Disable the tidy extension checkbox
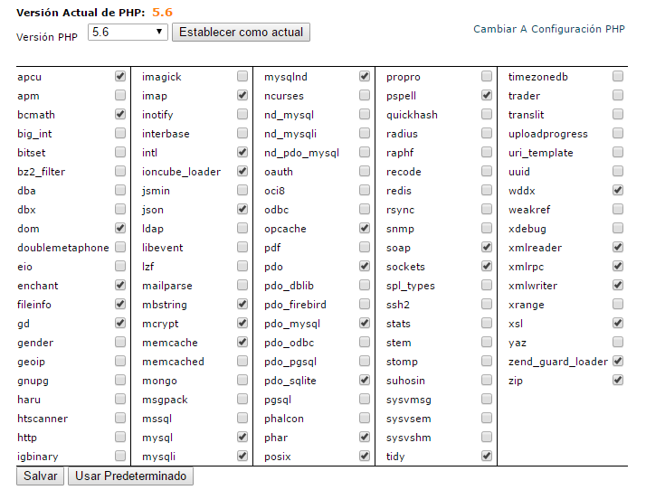The height and width of the screenshot is (490, 646). point(487,457)
